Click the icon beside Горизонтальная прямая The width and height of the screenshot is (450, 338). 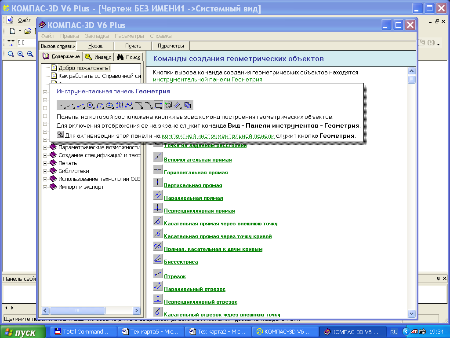click(158, 169)
